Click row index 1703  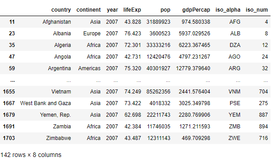click(9, 138)
